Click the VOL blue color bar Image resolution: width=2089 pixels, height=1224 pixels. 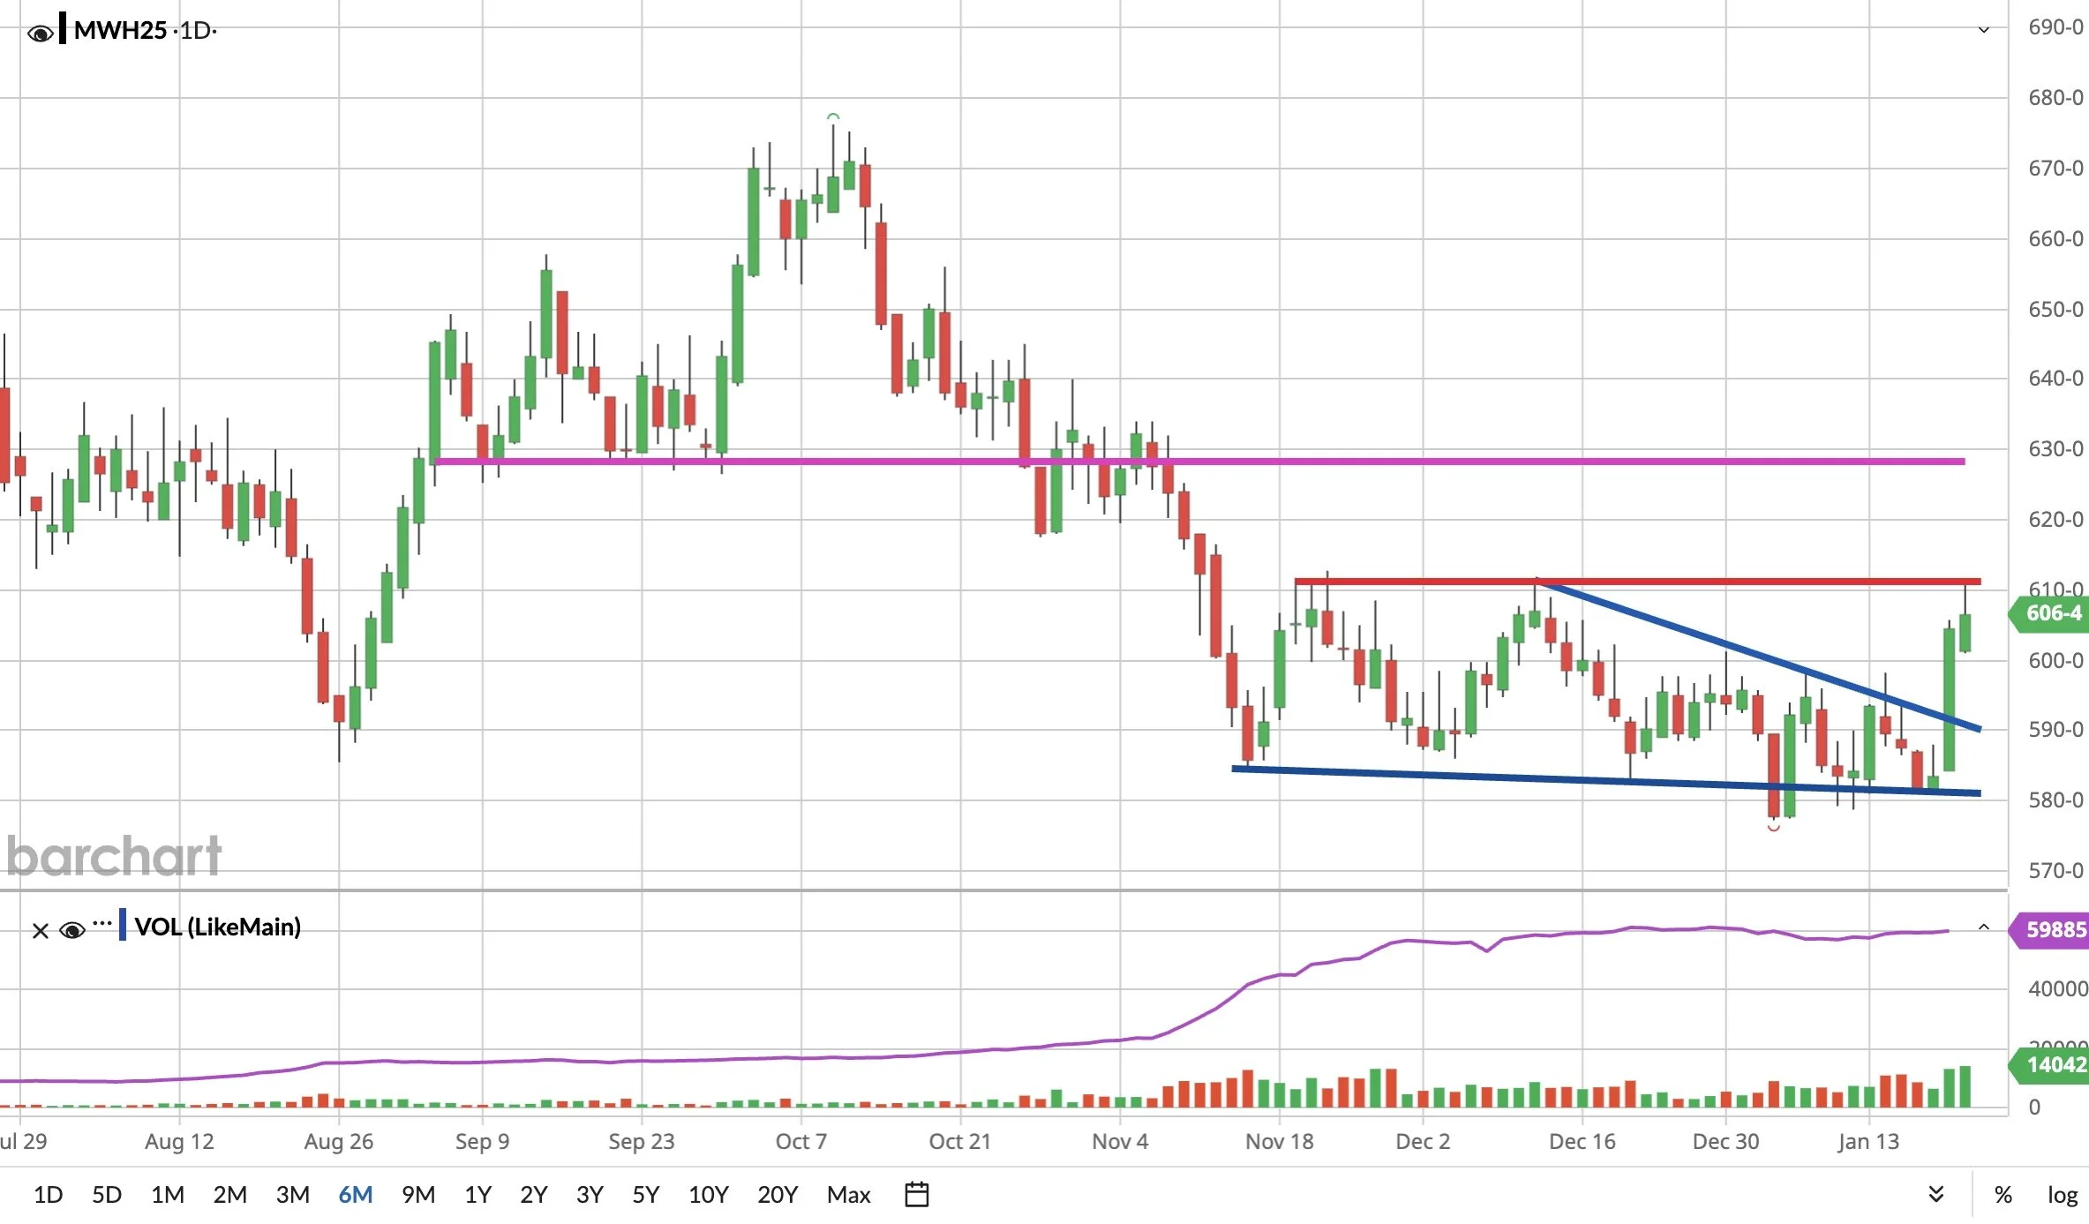[123, 925]
